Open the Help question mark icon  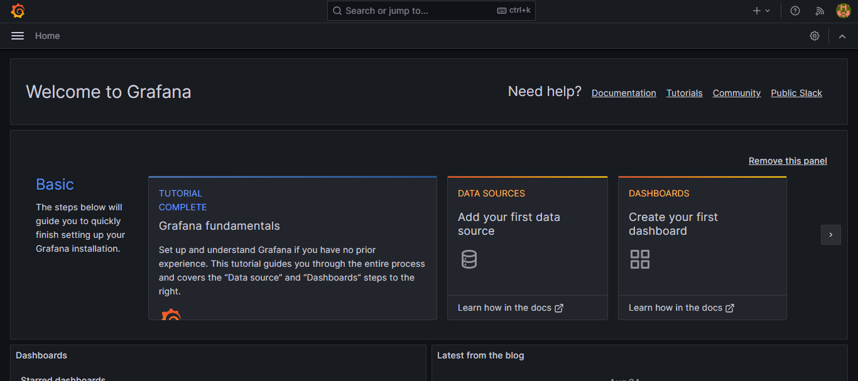coord(795,10)
